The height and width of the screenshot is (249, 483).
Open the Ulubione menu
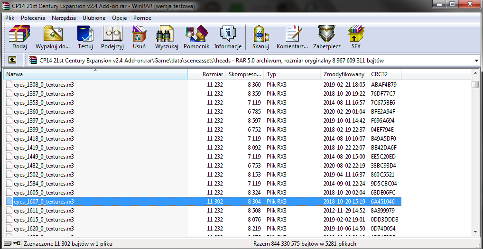[x=93, y=18]
